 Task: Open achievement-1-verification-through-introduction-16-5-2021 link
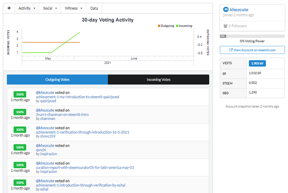point(82,132)
